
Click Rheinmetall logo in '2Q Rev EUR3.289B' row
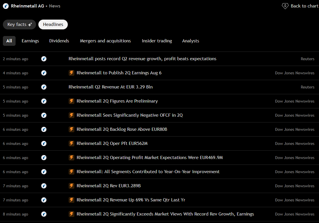coord(44,186)
